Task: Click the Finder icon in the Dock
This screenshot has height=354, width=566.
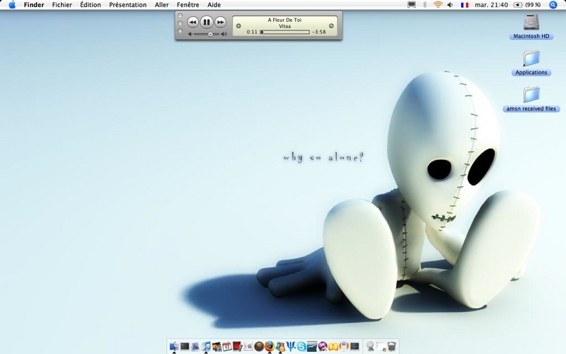Action: pyautogui.click(x=174, y=346)
